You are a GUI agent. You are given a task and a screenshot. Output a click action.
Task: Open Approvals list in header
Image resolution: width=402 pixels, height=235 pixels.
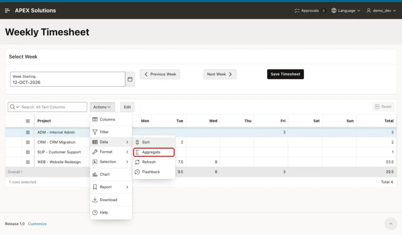[x=310, y=11]
